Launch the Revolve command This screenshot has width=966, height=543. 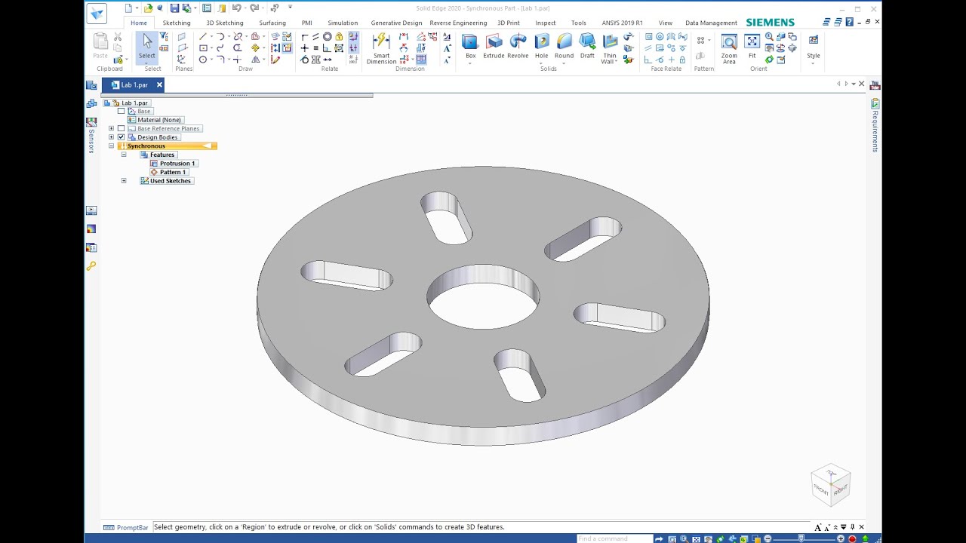[x=518, y=45]
